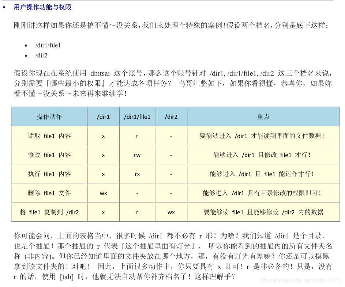Screen dimensions: 345x287
Task: Click the line starting 称 (非内容)
Action: tap(172, 256)
